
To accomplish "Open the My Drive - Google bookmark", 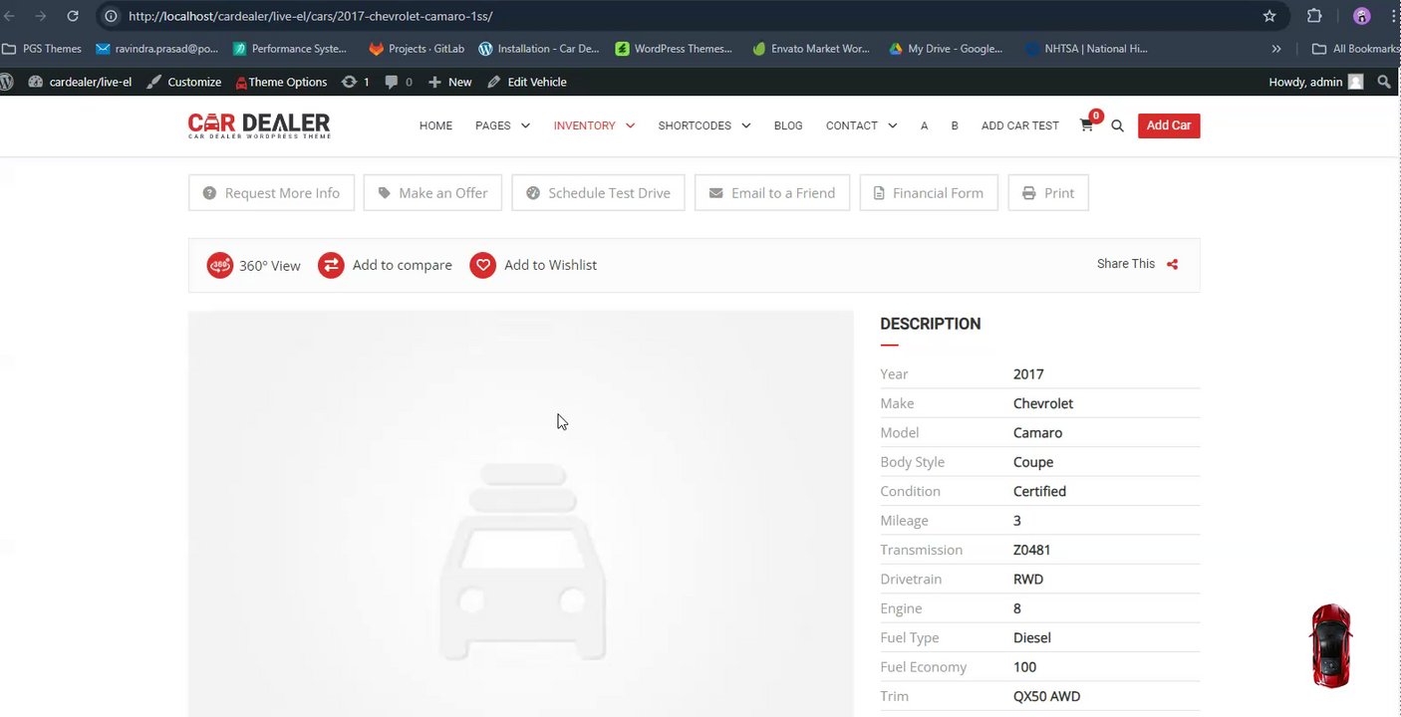I will (946, 48).
